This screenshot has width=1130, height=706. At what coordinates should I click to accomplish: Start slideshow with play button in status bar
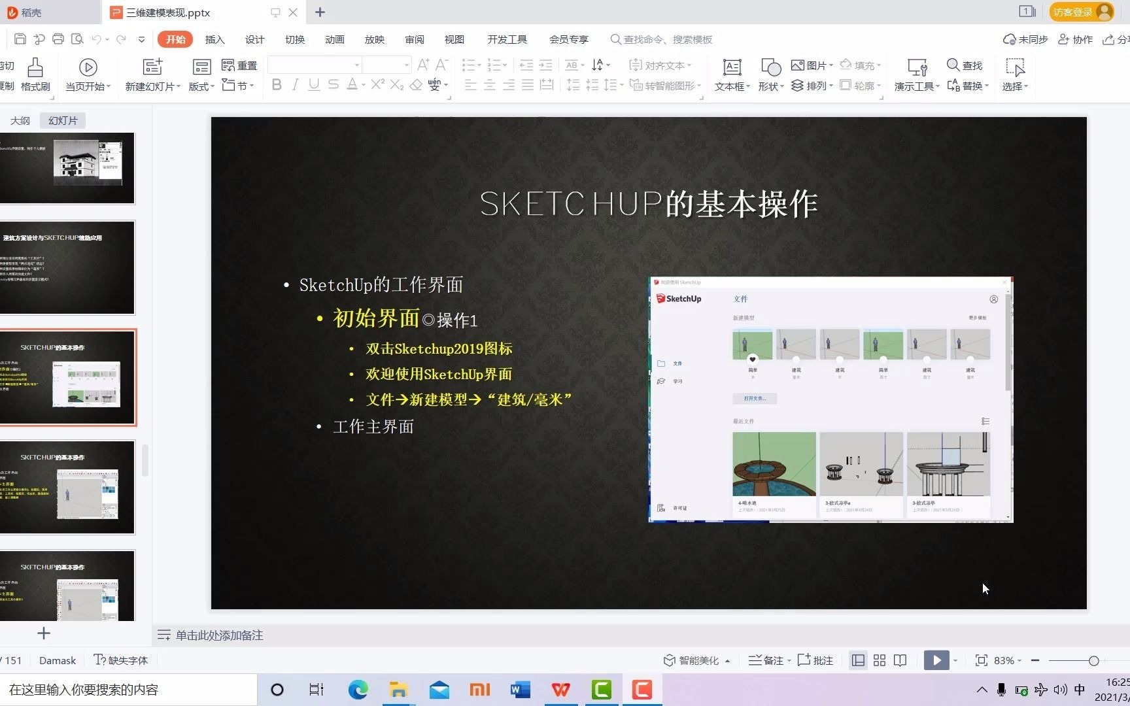pyautogui.click(x=936, y=660)
